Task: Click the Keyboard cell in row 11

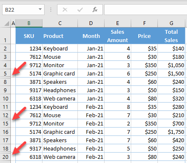Action: pos(60,107)
